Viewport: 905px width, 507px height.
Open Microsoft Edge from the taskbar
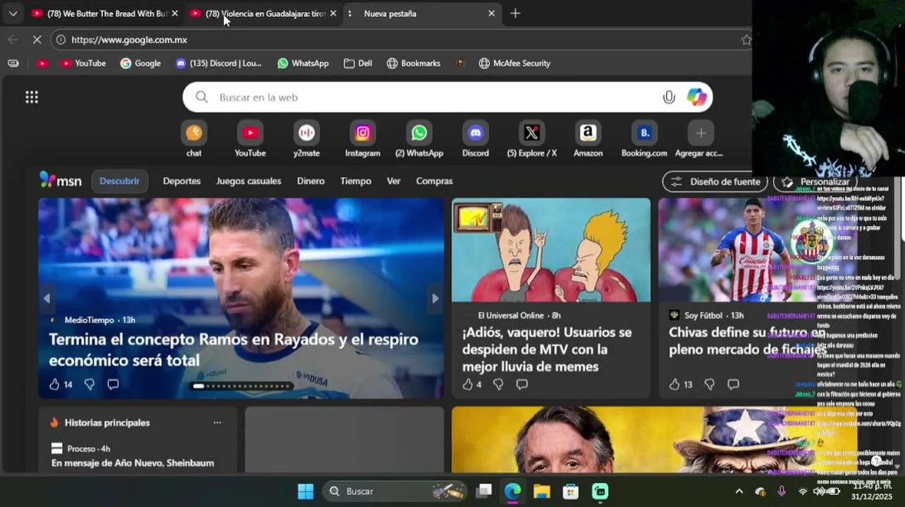coord(512,491)
